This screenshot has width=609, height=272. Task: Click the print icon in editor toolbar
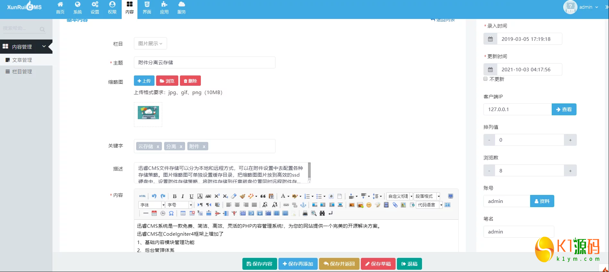[x=305, y=213]
